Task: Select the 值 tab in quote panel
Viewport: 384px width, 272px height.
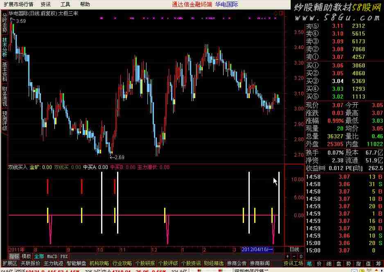Action: click(368, 263)
